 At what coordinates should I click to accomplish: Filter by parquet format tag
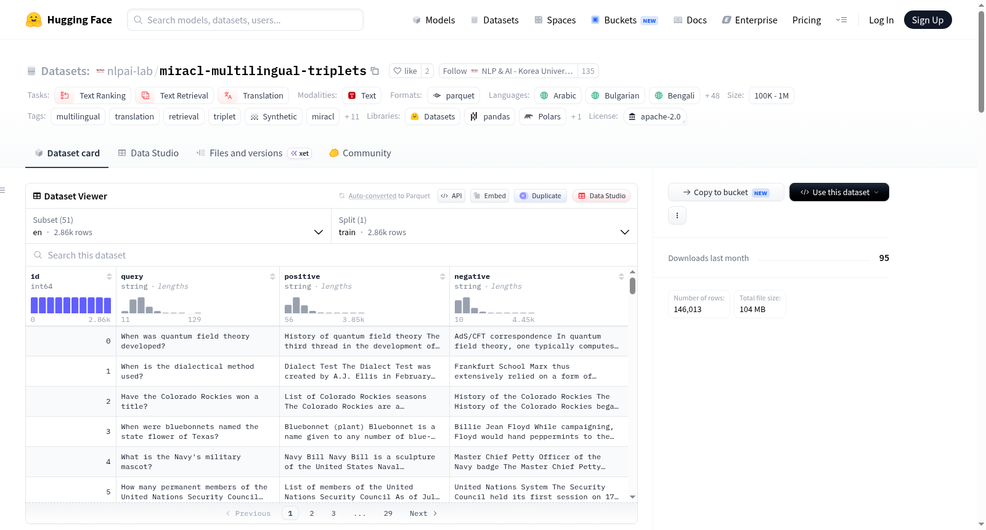454,95
